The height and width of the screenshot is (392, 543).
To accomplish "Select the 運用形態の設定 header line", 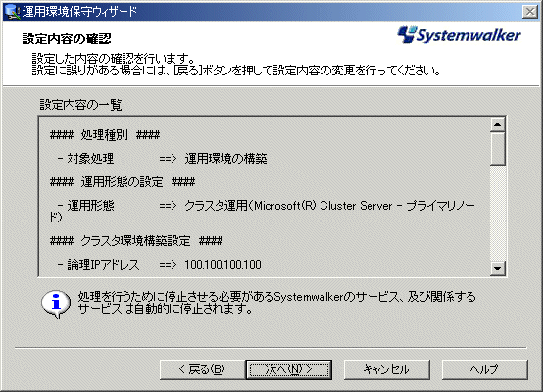I will tap(123, 182).
